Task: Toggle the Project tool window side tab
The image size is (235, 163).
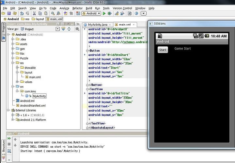Action: [x=4, y=32]
